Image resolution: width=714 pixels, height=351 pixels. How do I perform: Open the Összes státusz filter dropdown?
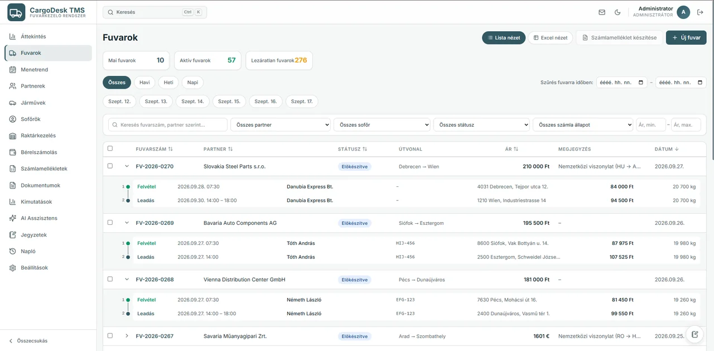click(481, 125)
